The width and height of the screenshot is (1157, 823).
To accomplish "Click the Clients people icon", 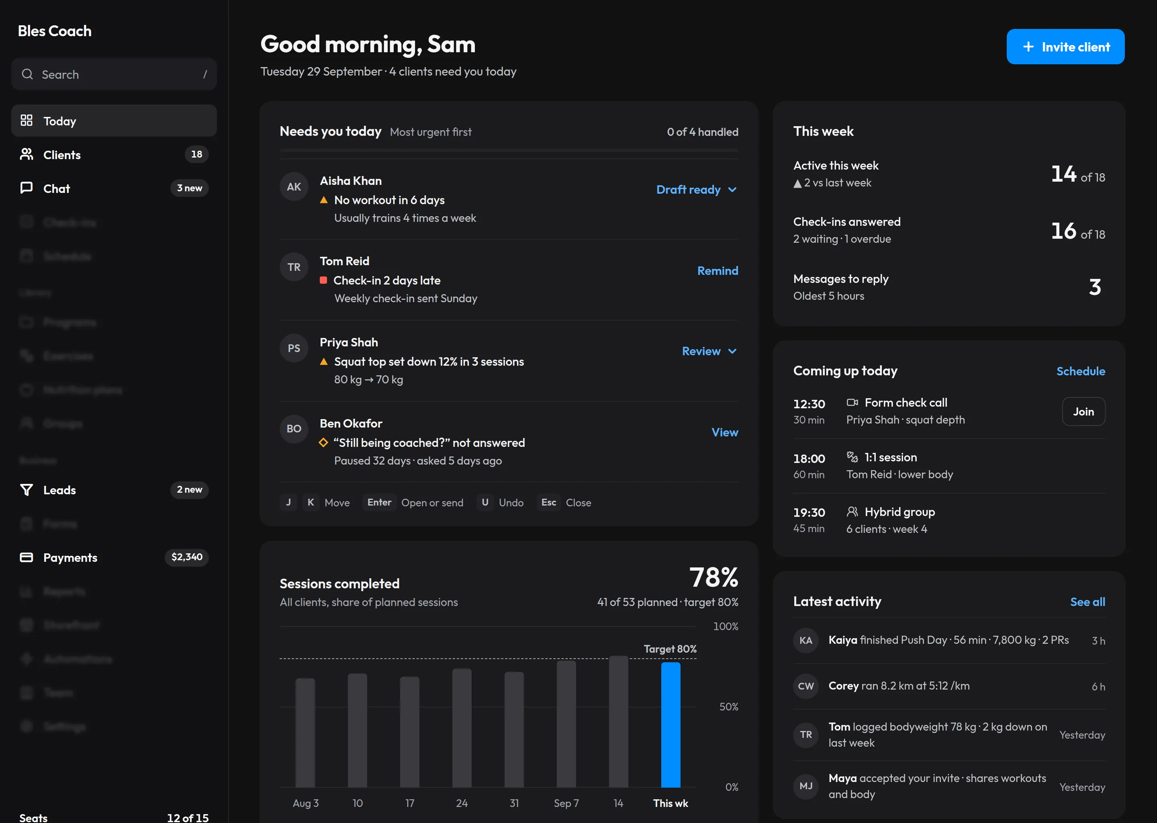I will (x=27, y=155).
